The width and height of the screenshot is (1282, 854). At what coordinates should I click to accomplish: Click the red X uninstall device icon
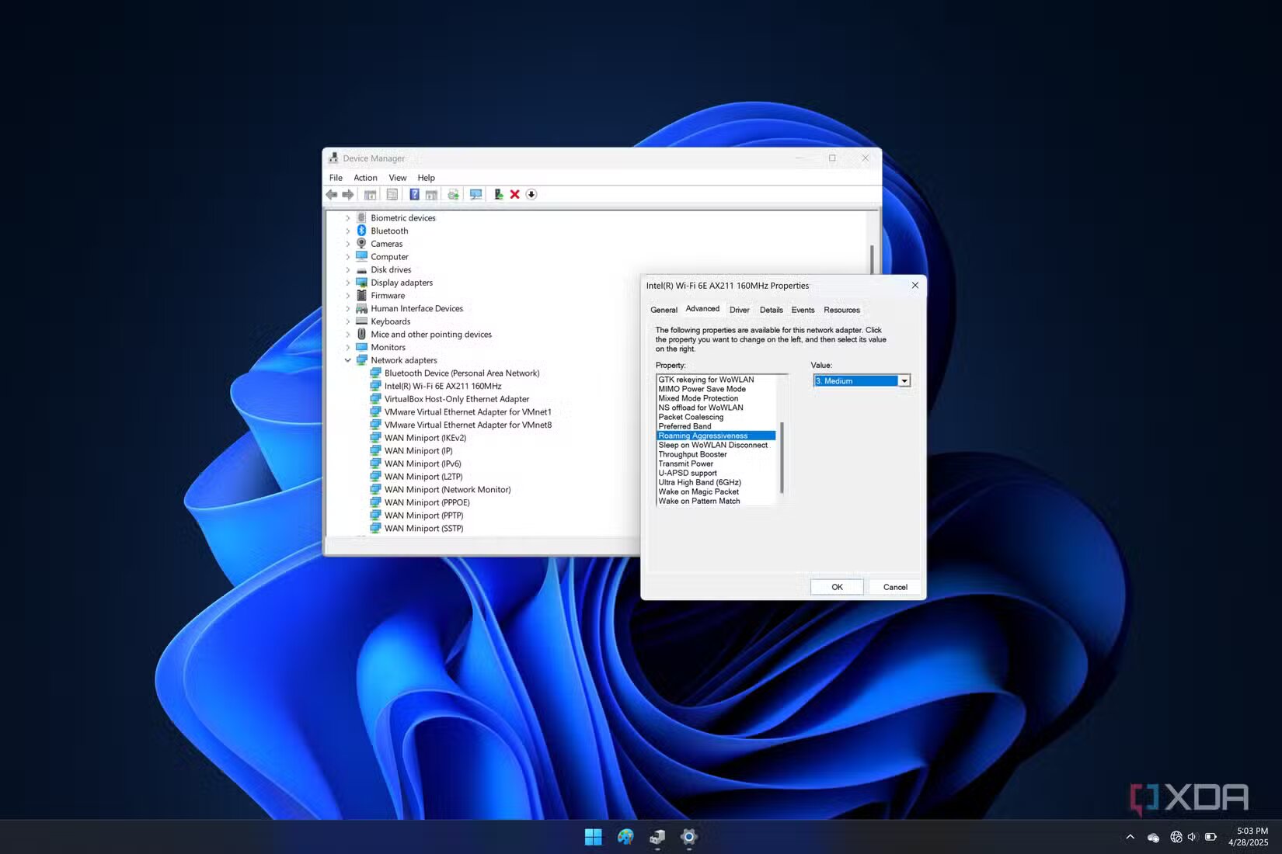[x=514, y=195]
